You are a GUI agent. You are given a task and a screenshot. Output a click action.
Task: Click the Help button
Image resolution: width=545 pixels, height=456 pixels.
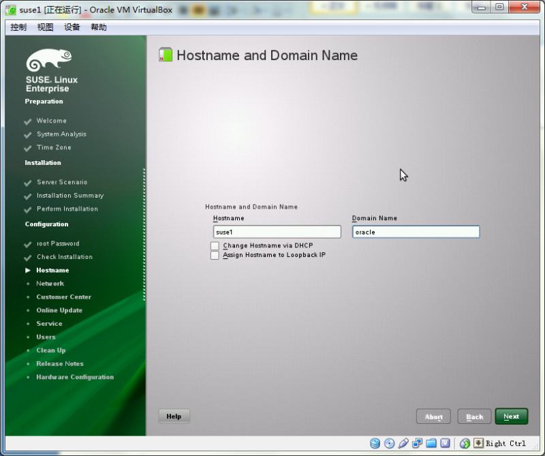(174, 416)
